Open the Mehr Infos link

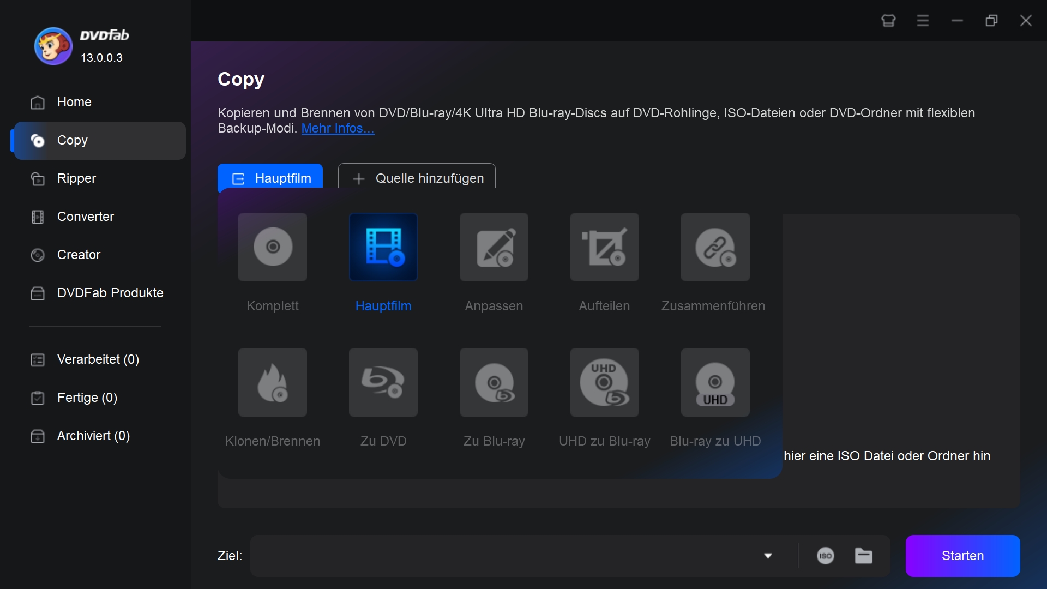336,128
